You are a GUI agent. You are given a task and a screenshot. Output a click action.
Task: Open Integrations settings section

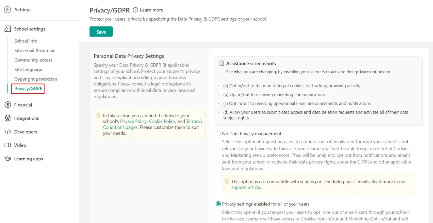point(26,118)
